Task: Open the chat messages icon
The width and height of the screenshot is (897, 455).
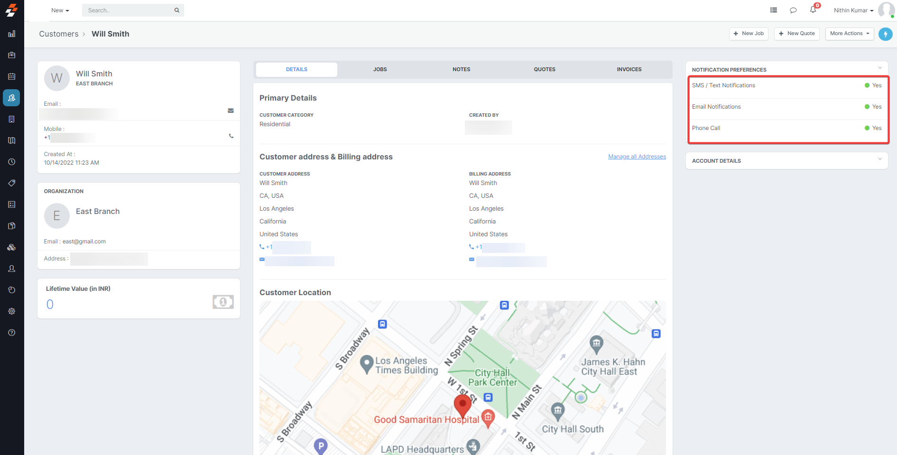Action: 793,10
